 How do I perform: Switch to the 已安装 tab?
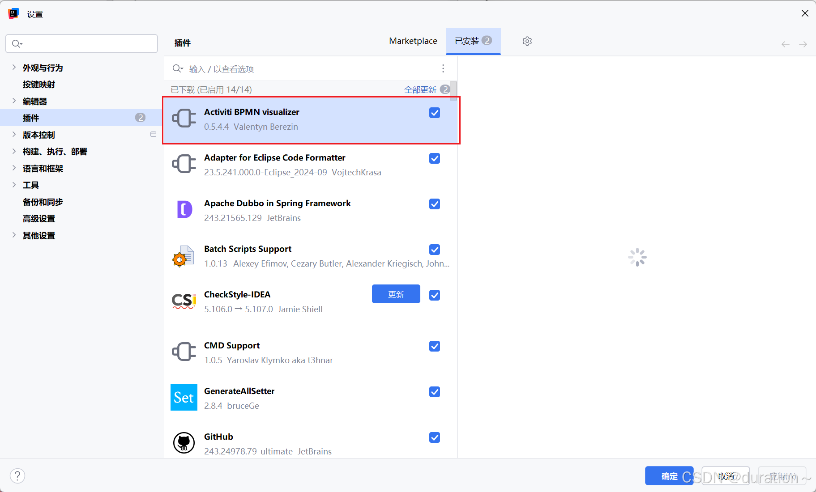(473, 41)
